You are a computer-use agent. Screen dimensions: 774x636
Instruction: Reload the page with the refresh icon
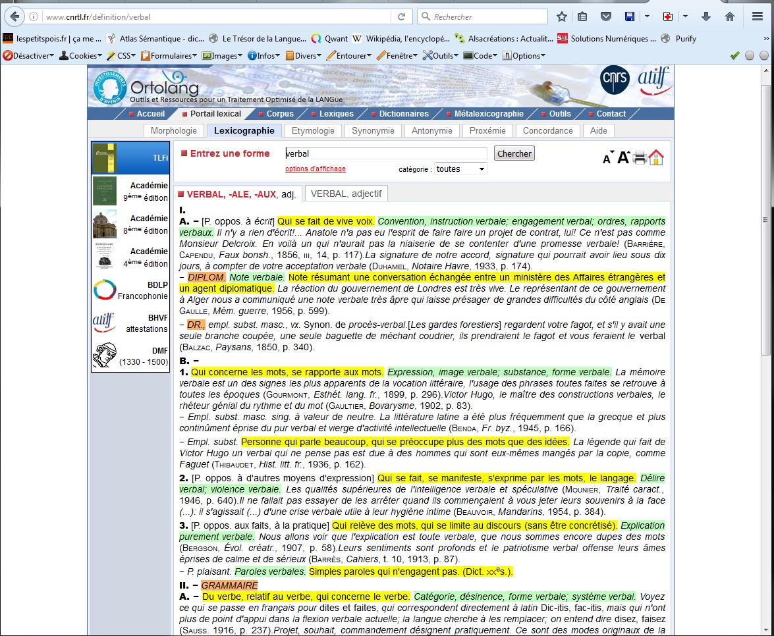(402, 16)
